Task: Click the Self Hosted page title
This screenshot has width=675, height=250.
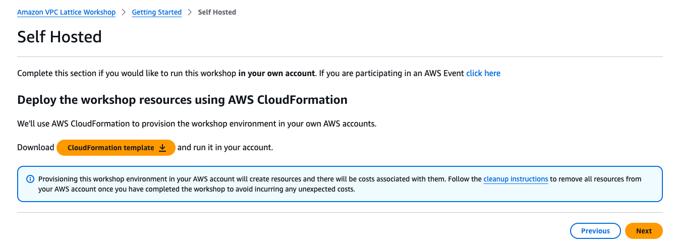Action: 60,37
